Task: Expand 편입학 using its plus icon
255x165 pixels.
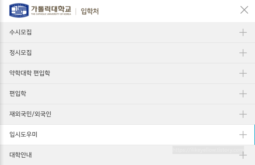Action: 243,94
